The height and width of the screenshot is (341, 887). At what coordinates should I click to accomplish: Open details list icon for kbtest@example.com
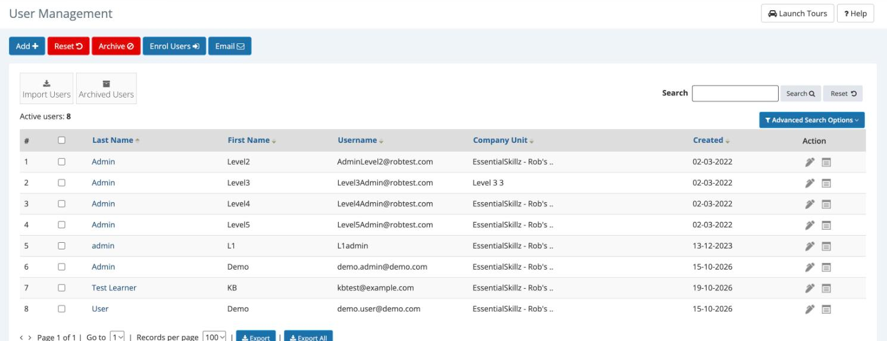[x=826, y=288]
